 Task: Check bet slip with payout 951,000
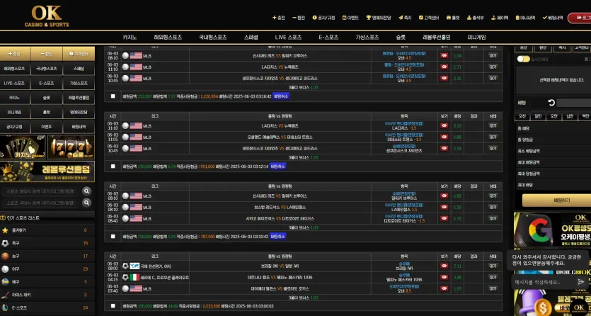(x=113, y=167)
